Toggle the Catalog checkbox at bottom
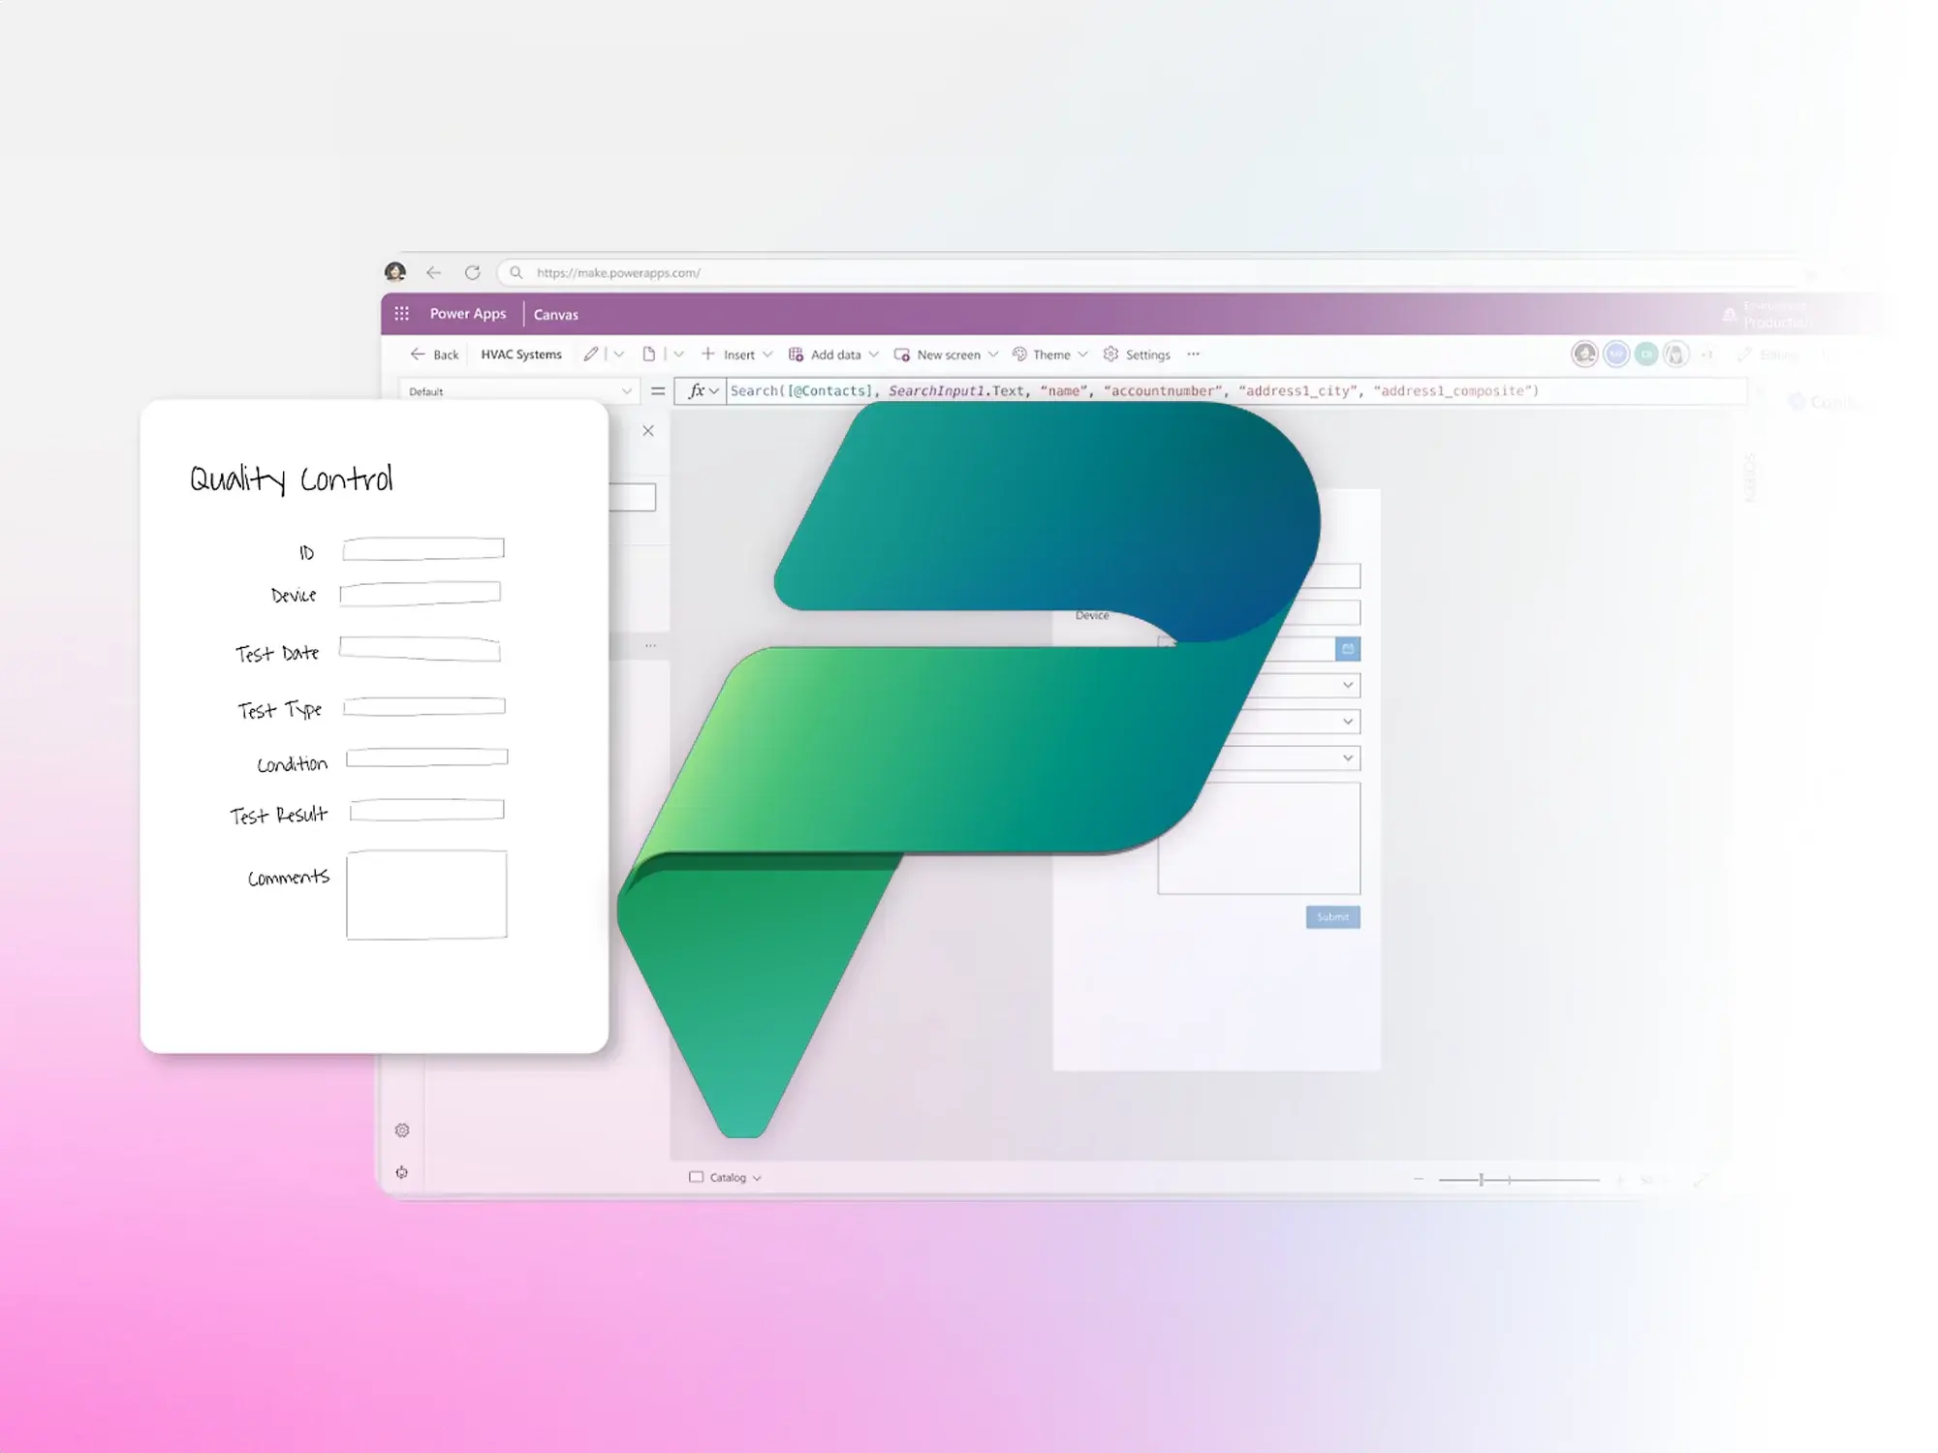Image resolution: width=1938 pixels, height=1453 pixels. pyautogui.click(x=696, y=1177)
